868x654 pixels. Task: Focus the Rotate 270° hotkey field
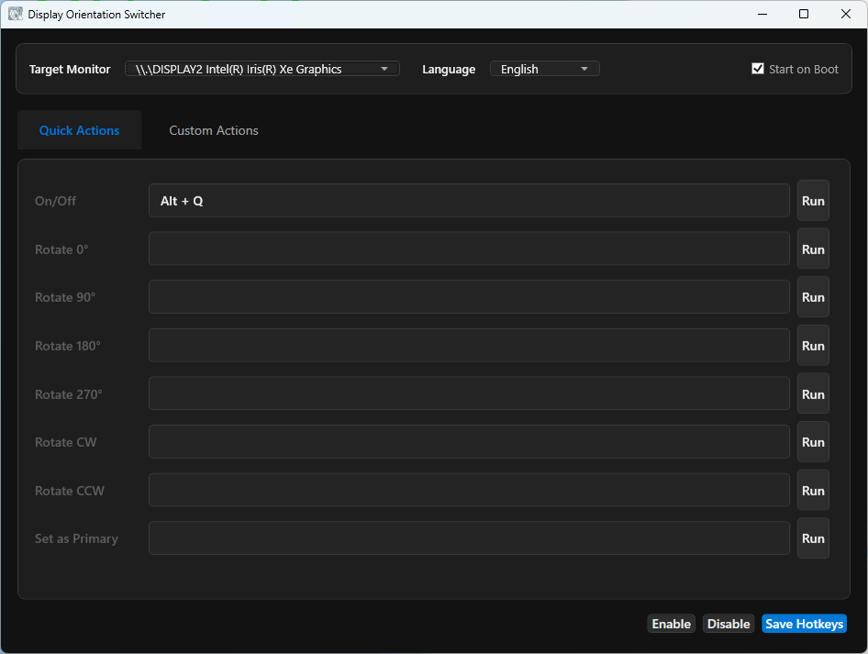pos(469,394)
